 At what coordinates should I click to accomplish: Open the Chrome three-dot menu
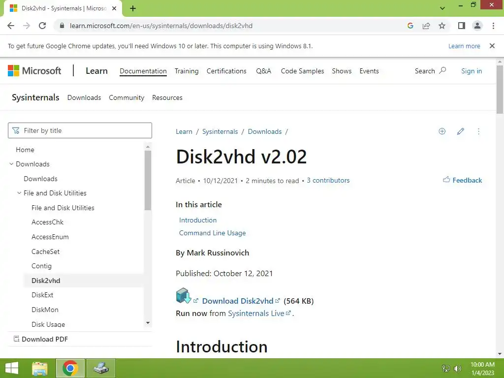coord(493,26)
